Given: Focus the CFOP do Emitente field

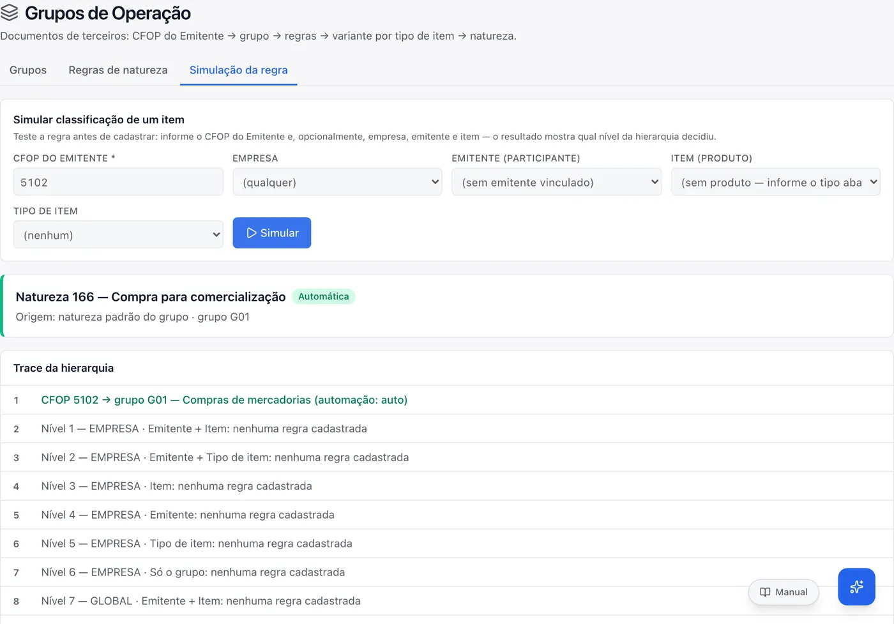Looking at the screenshot, I should [x=118, y=182].
